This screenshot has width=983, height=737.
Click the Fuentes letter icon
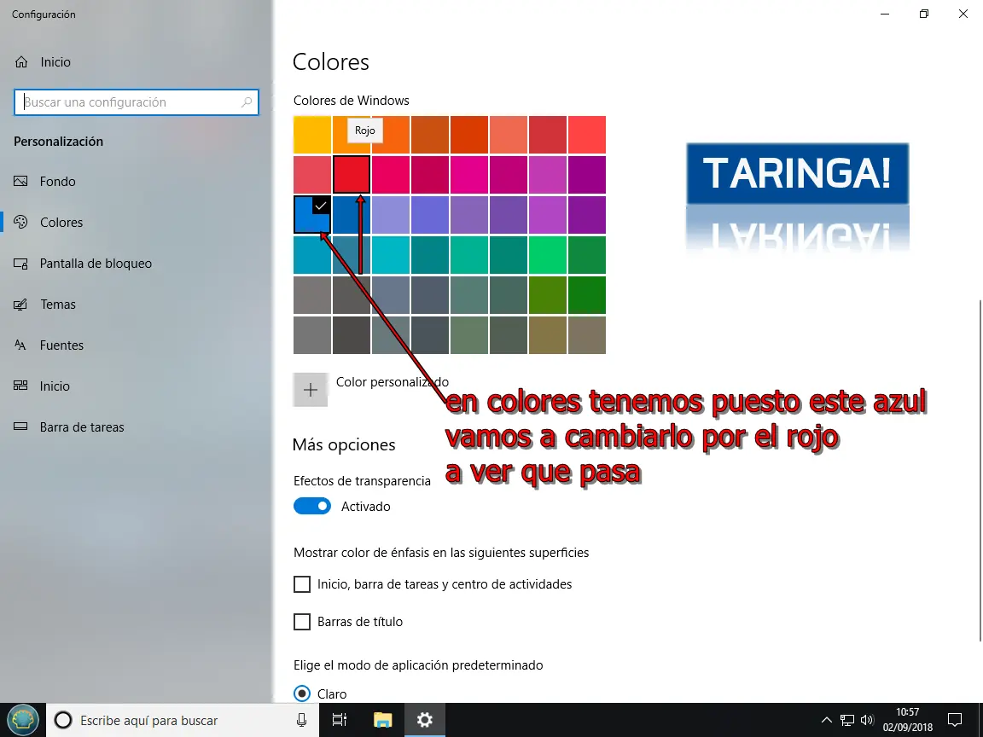20,345
